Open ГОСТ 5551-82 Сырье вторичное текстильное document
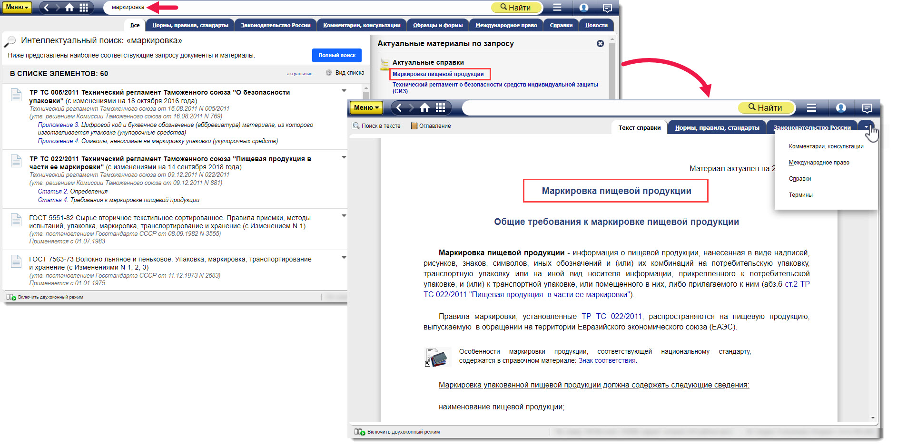The height and width of the screenshot is (445, 897). pos(170,222)
